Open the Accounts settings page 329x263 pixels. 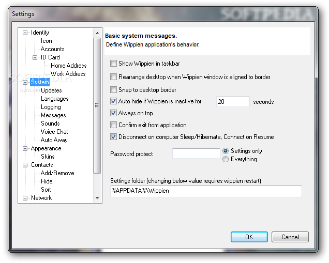pos(52,49)
